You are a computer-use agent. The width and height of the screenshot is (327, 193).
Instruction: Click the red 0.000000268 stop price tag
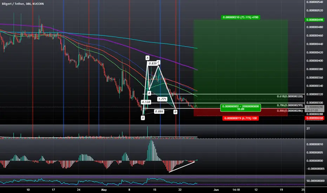point(315,118)
